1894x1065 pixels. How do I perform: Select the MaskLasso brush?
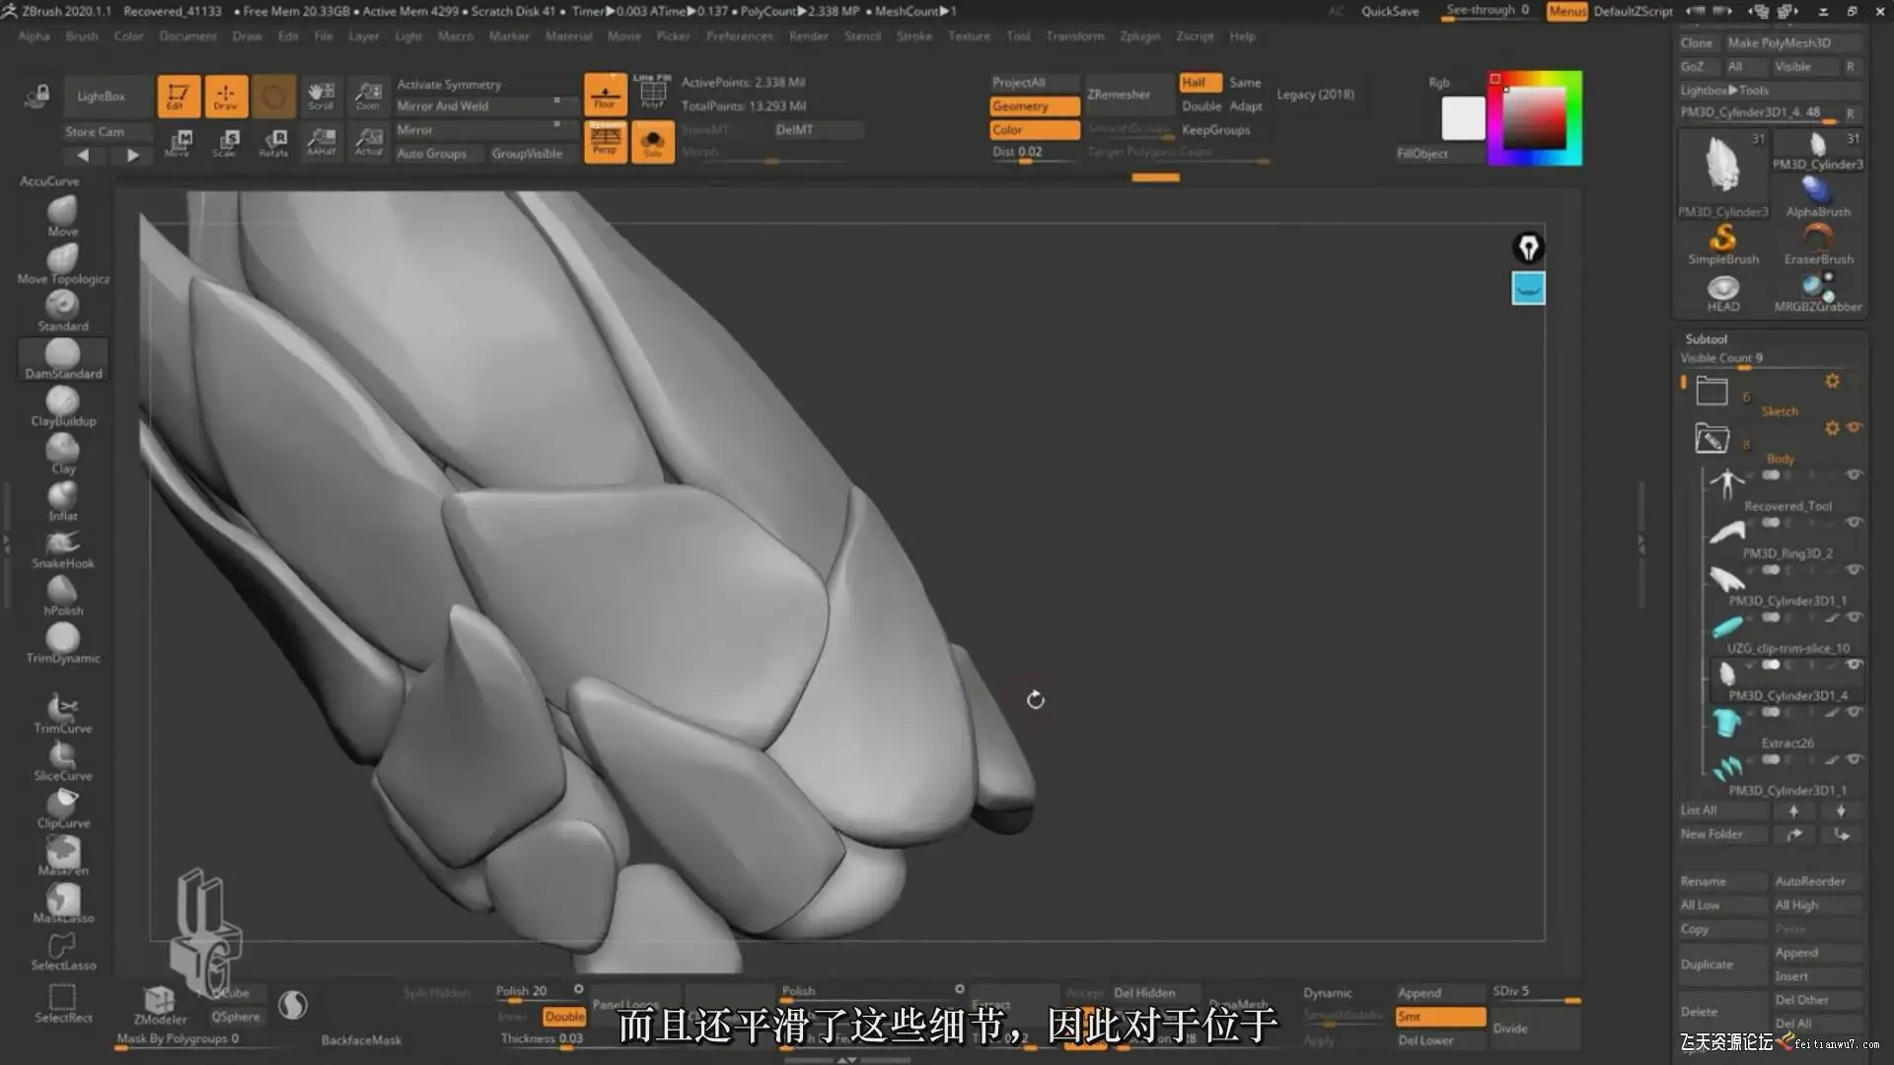click(62, 902)
